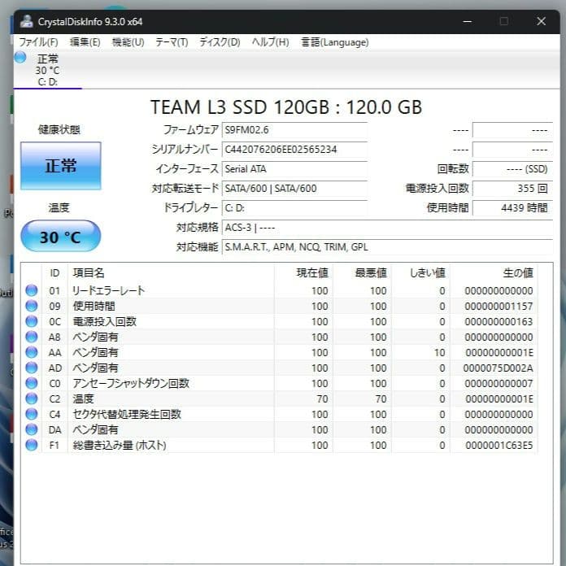Open the 編集(E) menu
The height and width of the screenshot is (566, 566).
click(85, 42)
